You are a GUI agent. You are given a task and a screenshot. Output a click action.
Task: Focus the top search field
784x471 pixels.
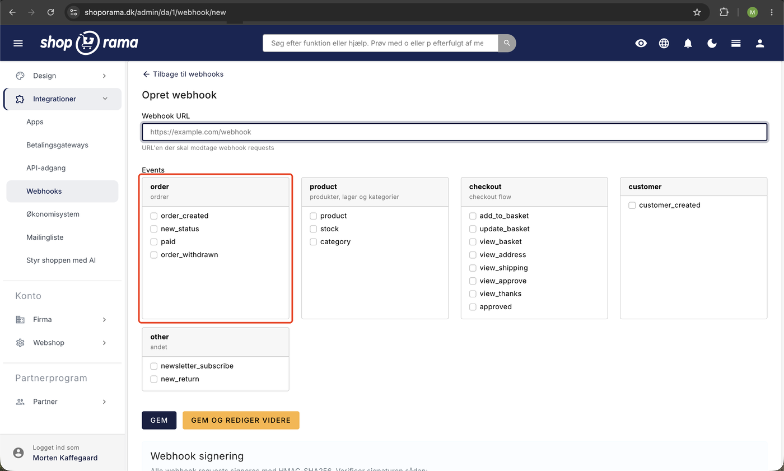[381, 43]
